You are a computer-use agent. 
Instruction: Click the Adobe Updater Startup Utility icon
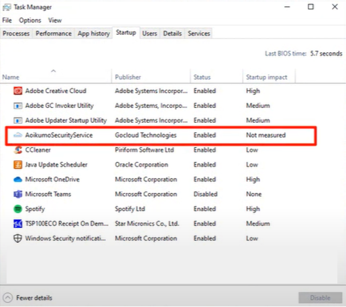point(18,121)
